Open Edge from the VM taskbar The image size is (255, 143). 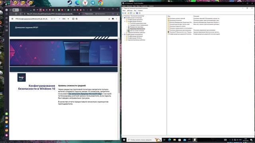tap(169, 140)
